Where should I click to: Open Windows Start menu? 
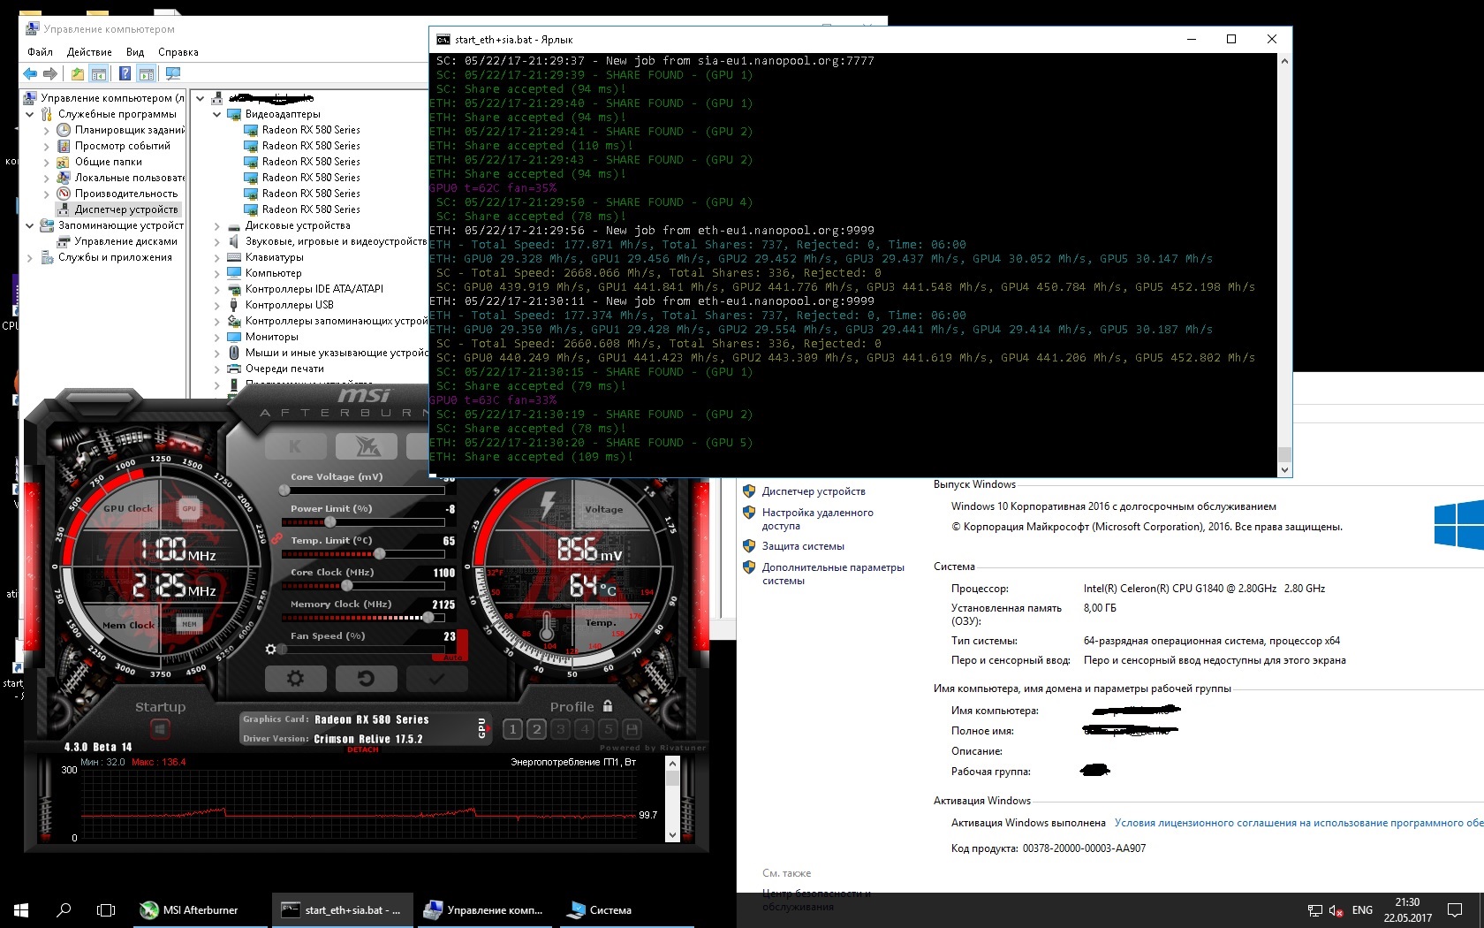pos(21,909)
